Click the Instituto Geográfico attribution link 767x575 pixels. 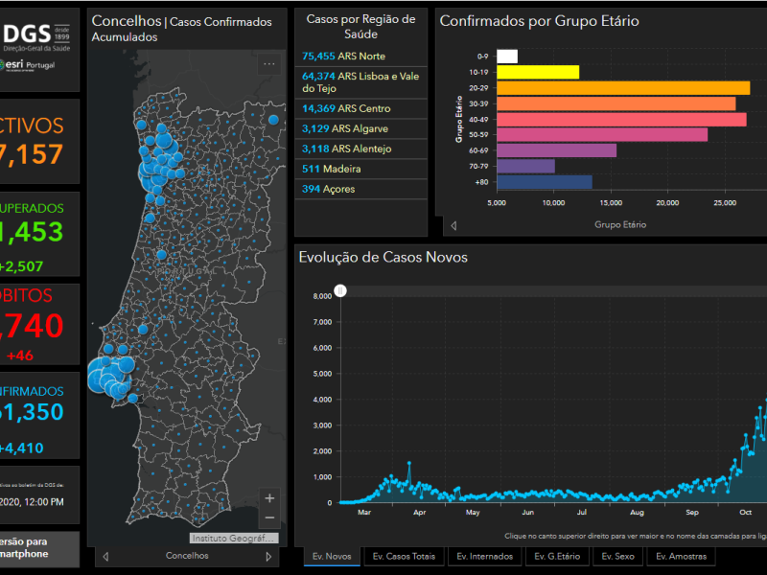tap(233, 539)
